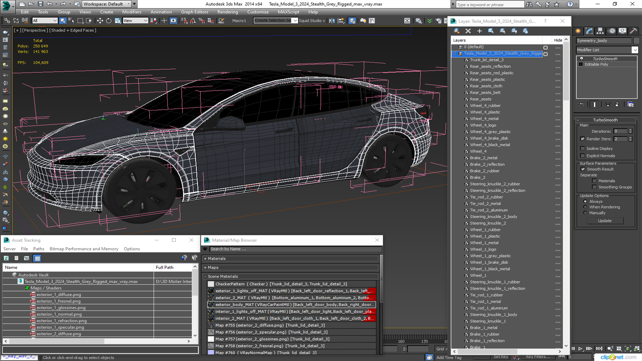Open Paths menu in Asset Tracking
Viewport: 642px width, 361px height.
pyautogui.click(x=39, y=249)
